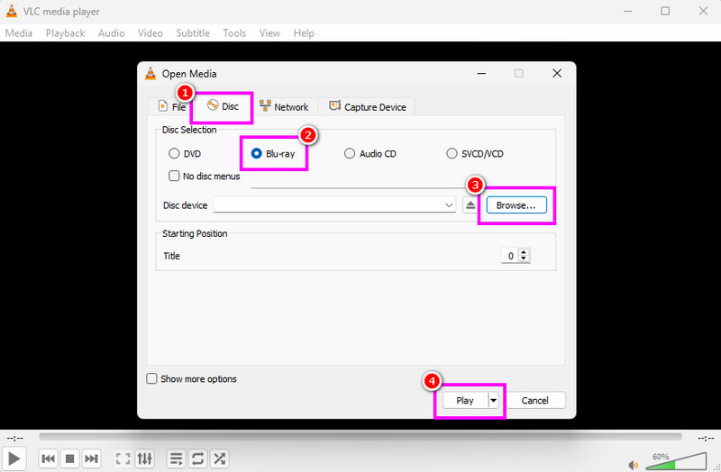This screenshot has height=472, width=721.
Task: Skip to previous media track
Action: click(x=50, y=458)
